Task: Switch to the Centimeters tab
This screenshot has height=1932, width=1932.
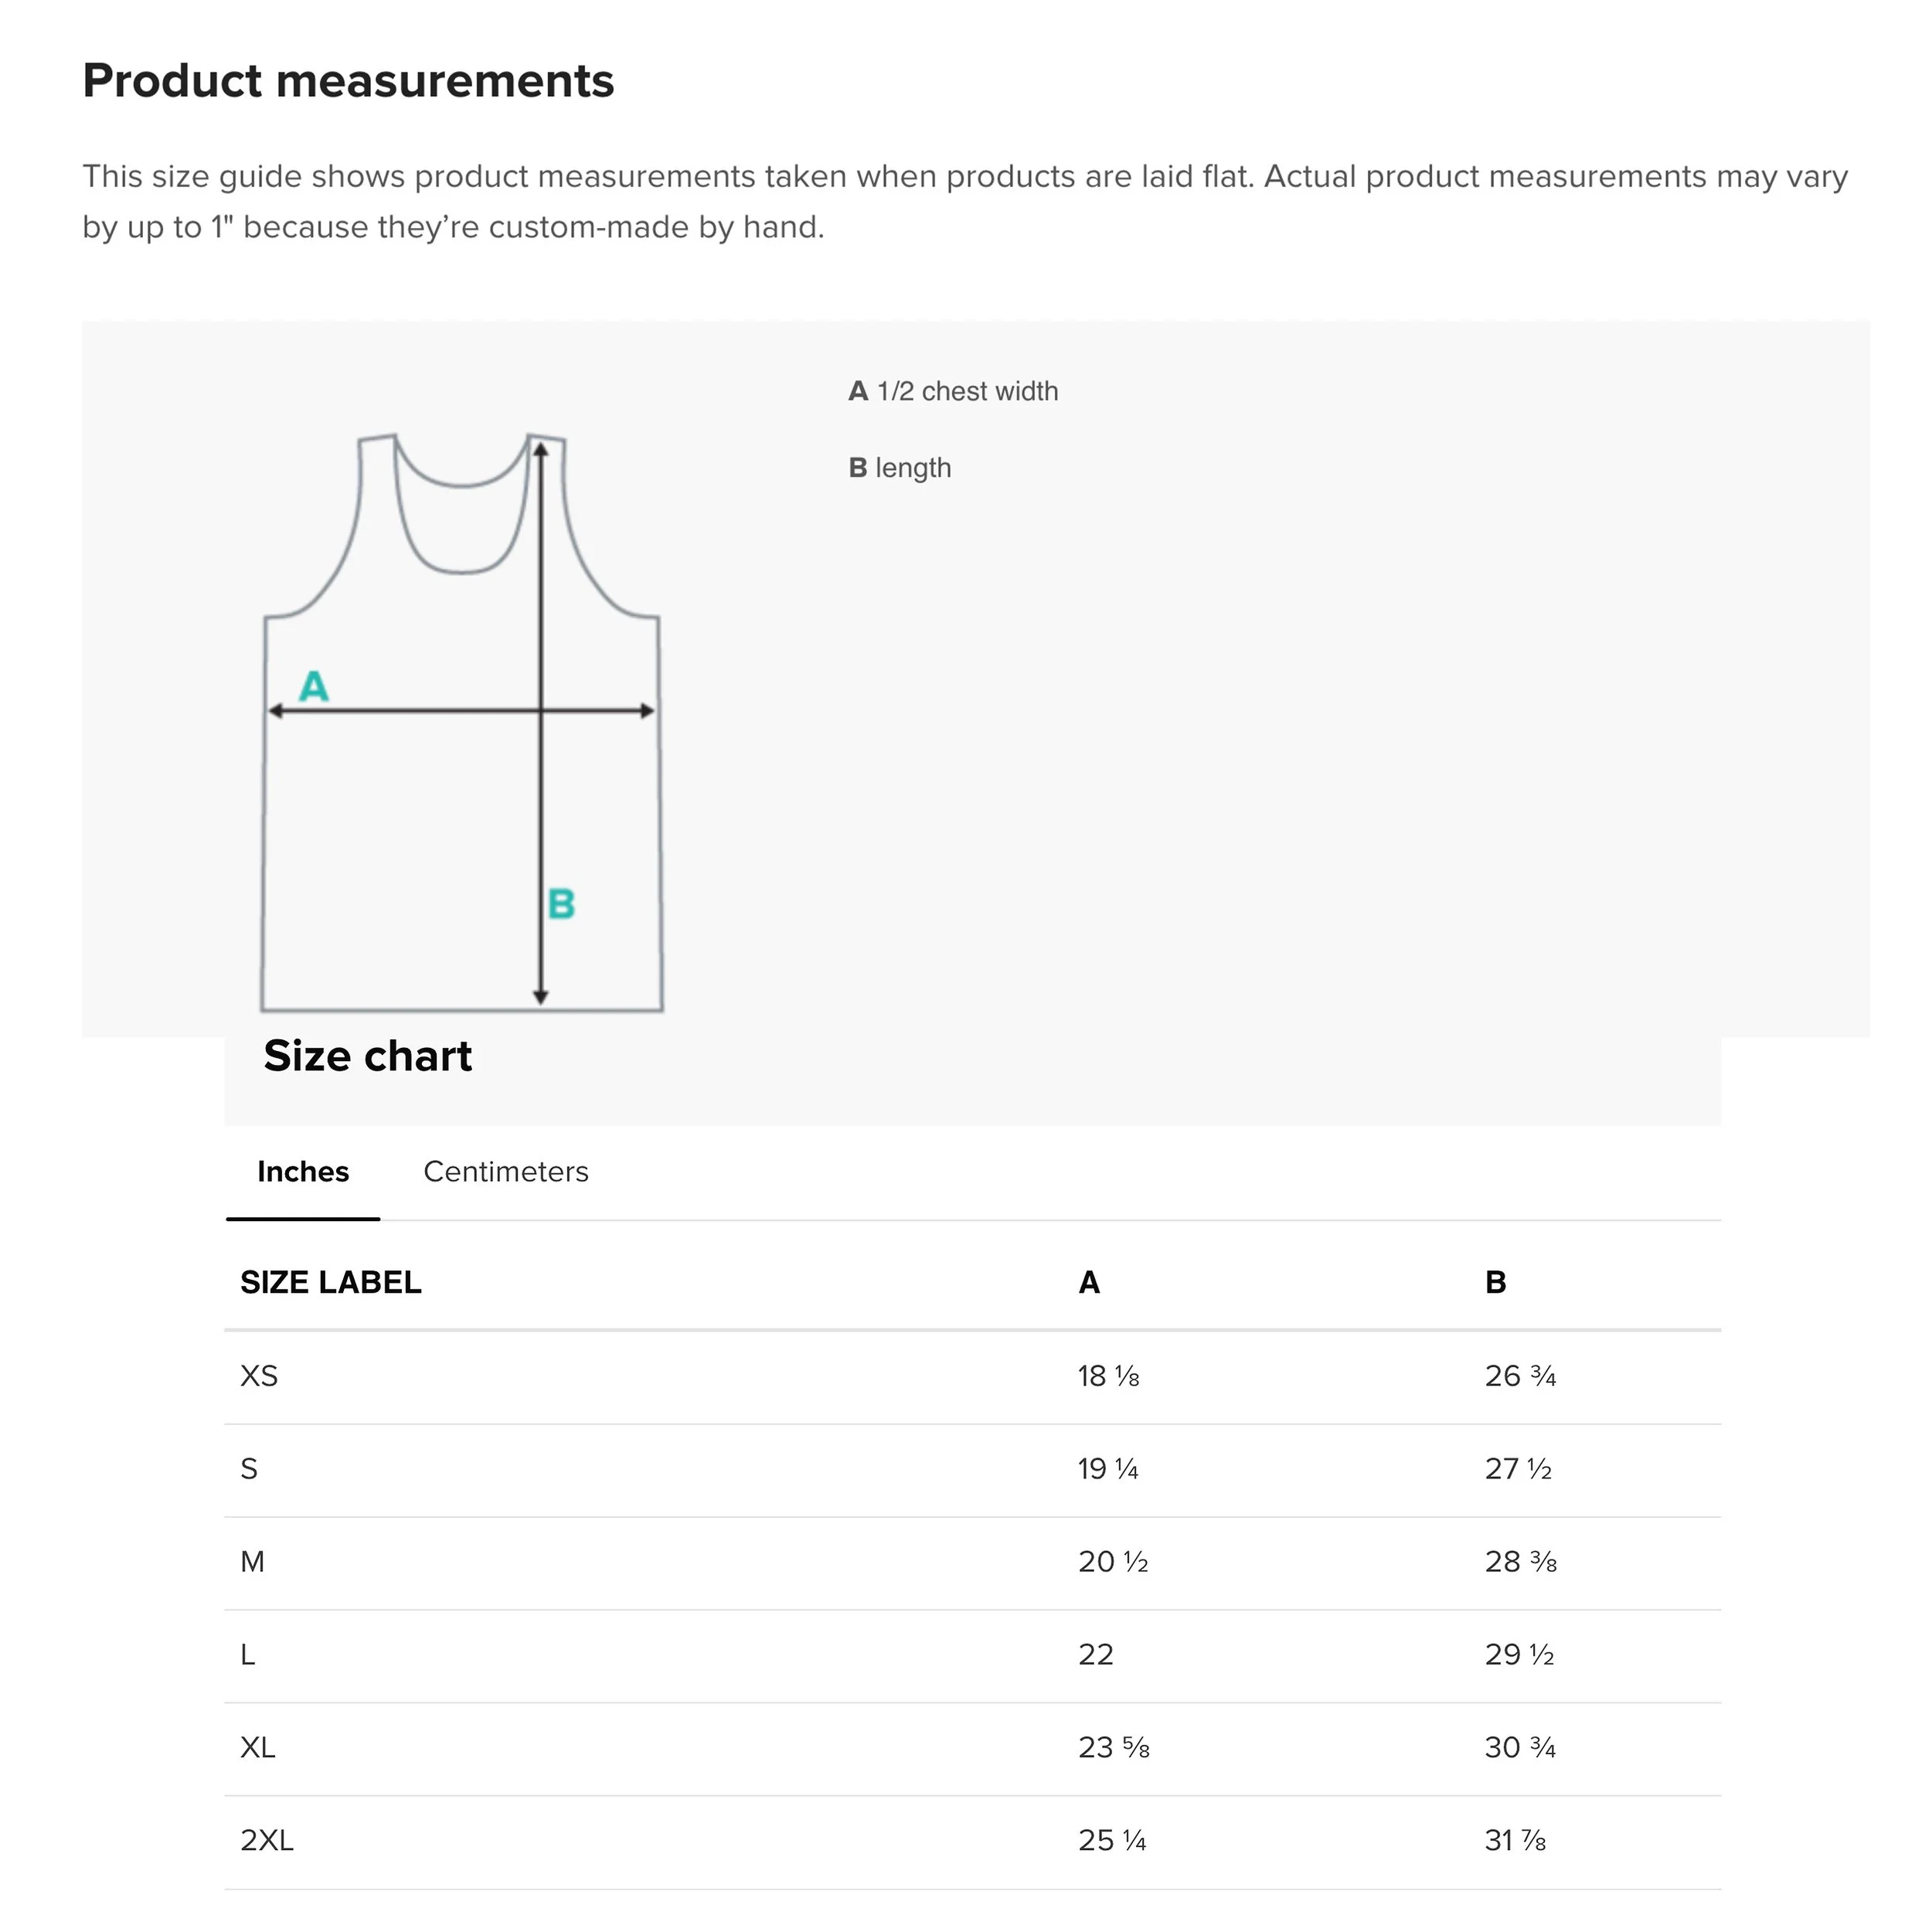Action: click(x=506, y=1171)
